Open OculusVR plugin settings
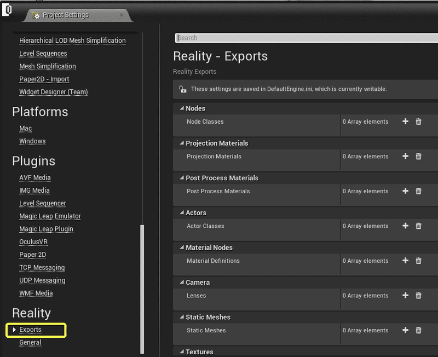This screenshot has width=438, height=357. pyautogui.click(x=33, y=242)
